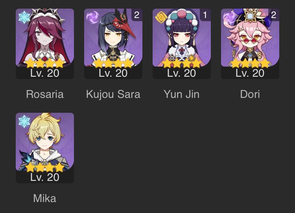This screenshot has height=213, width=295.
Task: Click Yun Jin's constellation badge 1
Action: pos(205,15)
